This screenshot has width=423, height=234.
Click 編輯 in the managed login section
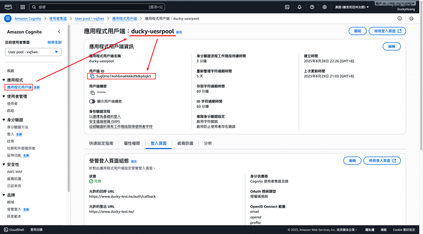coord(352,160)
